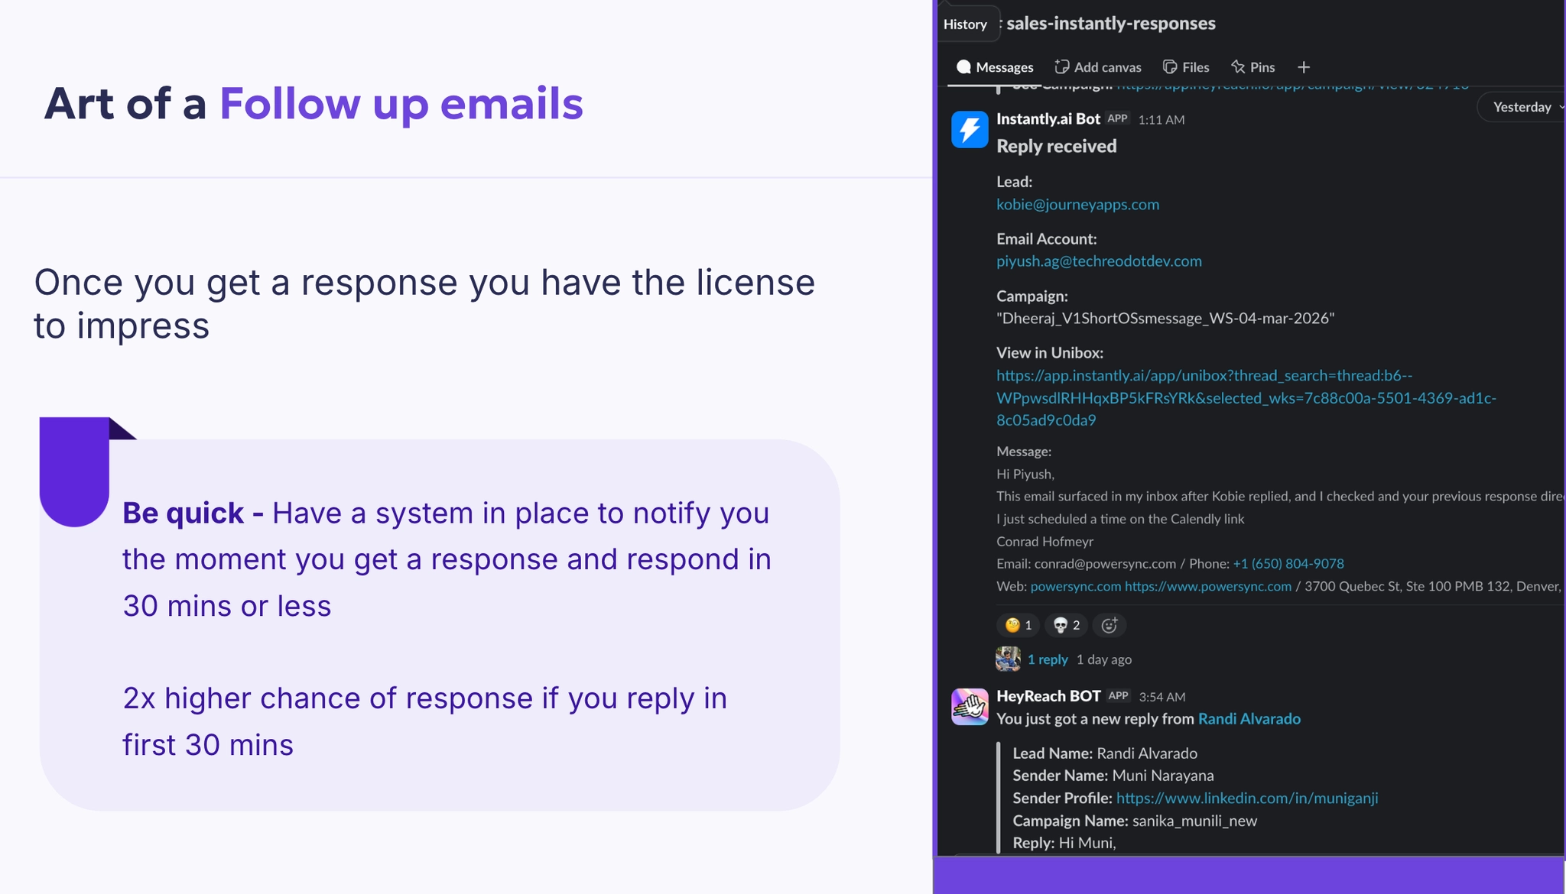Click the add reaction emoji icon
The image size is (1566, 894).
coord(1110,625)
